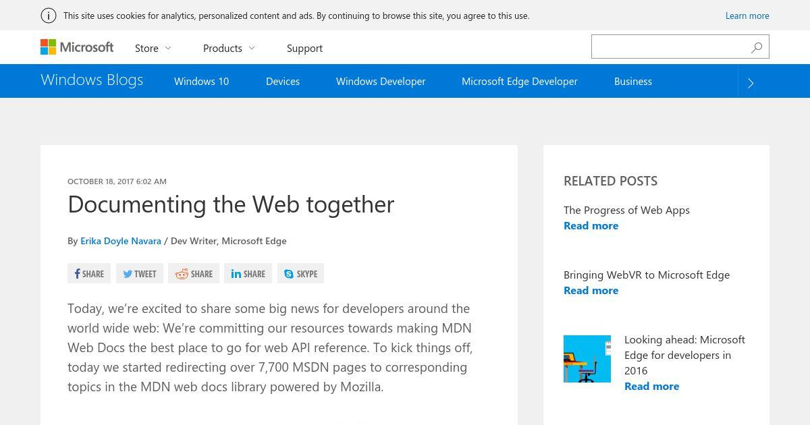Open the Microsoft Edge Developer section
Image resolution: width=810 pixels, height=425 pixels.
[x=520, y=81]
